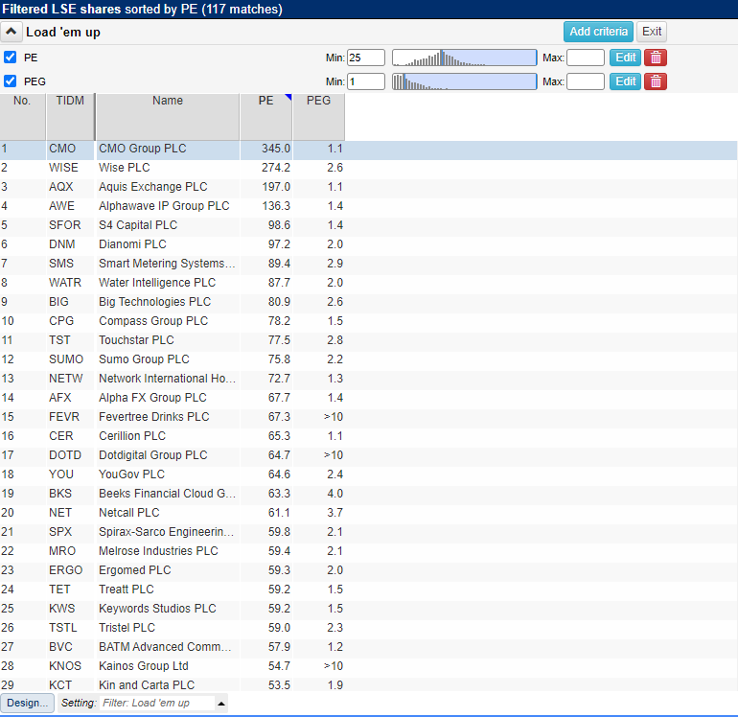Select Treatt PLC

click(127, 590)
